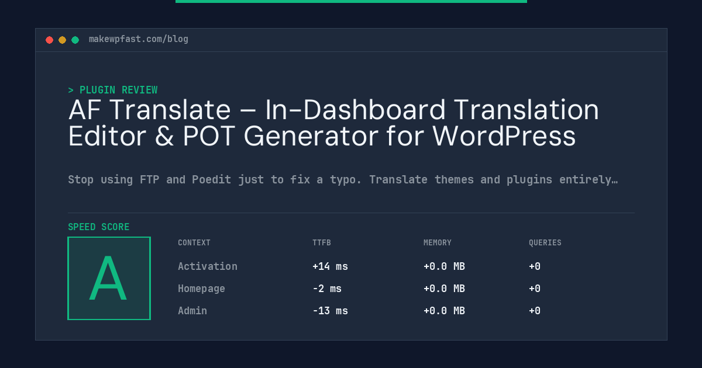Select the Homepage row label

pyautogui.click(x=201, y=289)
